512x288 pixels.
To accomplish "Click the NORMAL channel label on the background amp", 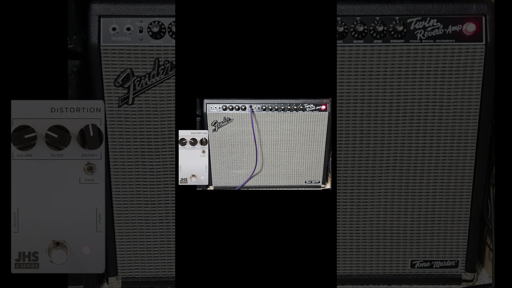I will click(121, 39).
